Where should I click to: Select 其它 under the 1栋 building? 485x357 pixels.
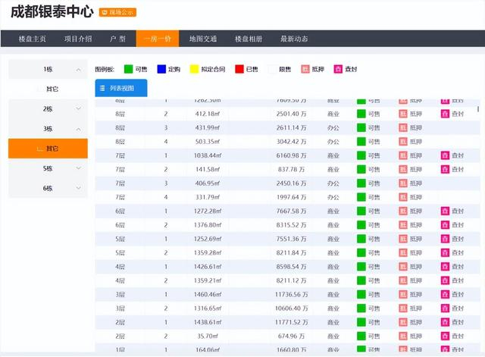(x=48, y=89)
